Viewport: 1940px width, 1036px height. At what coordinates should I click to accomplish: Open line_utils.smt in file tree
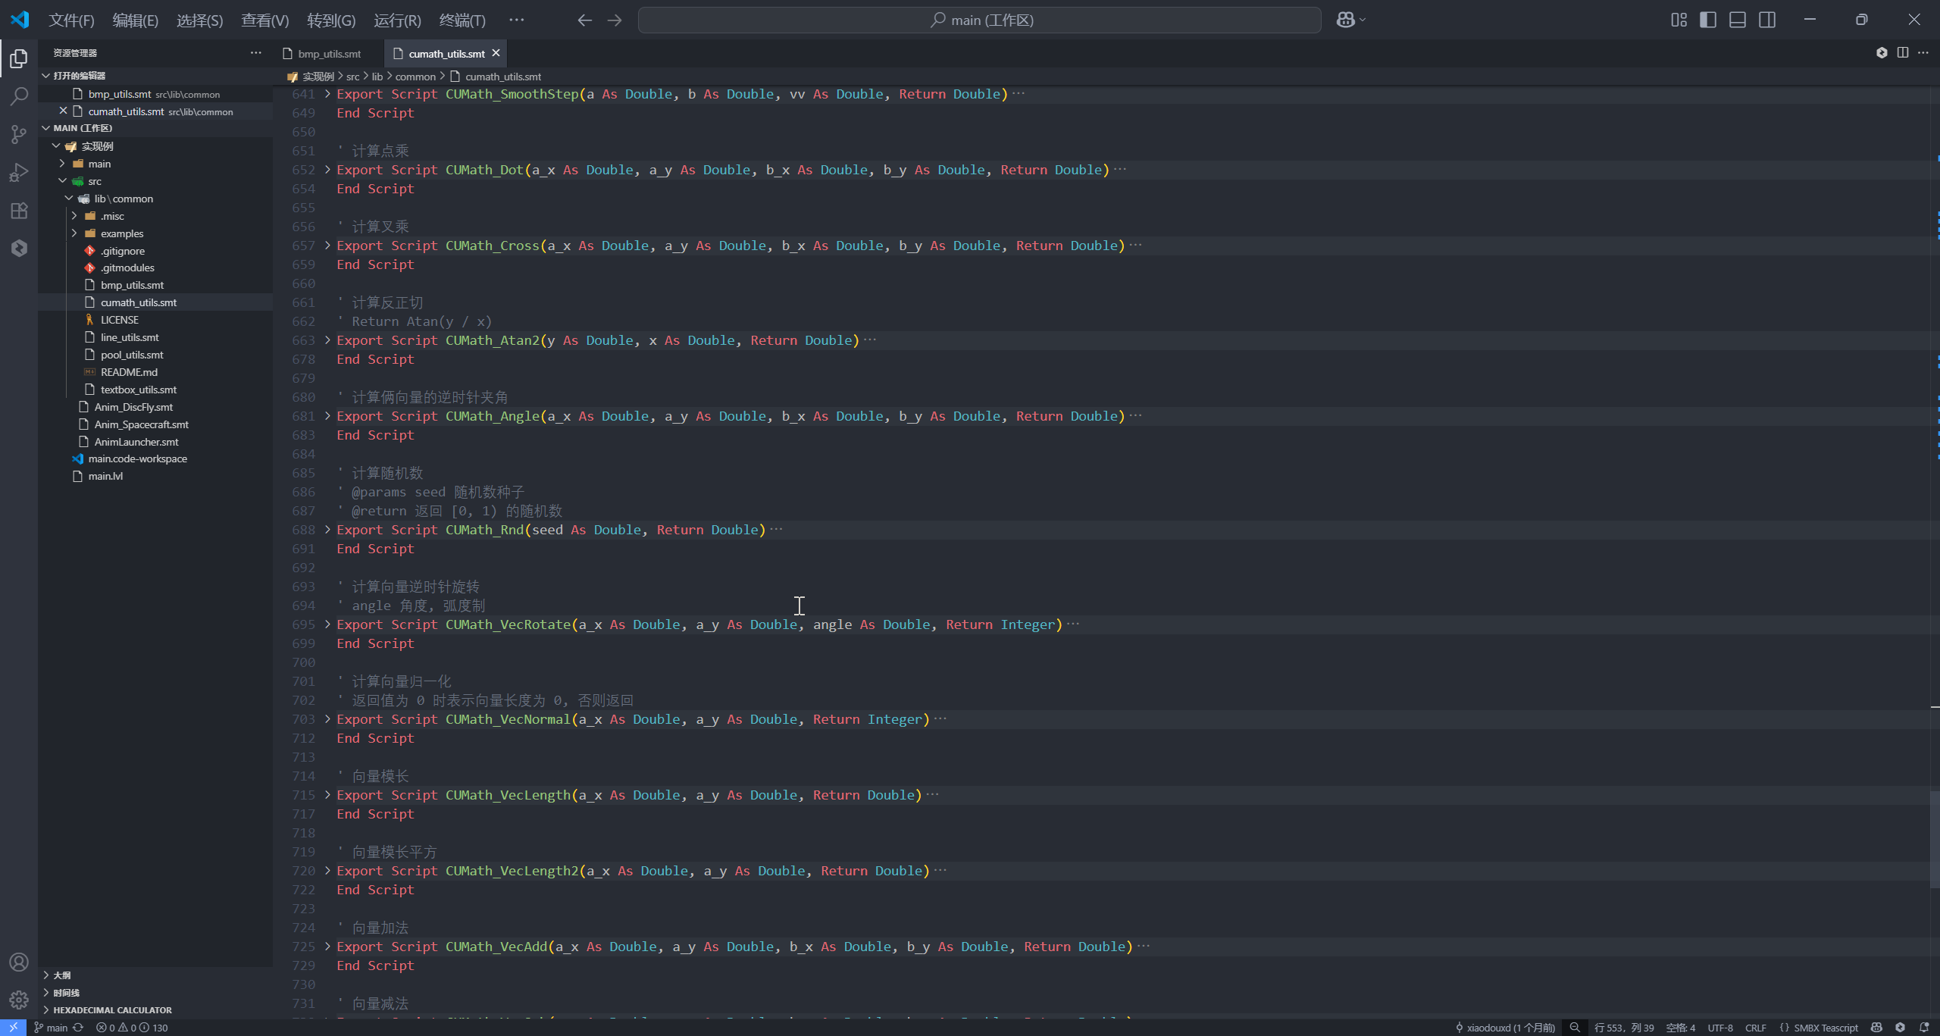(155, 337)
